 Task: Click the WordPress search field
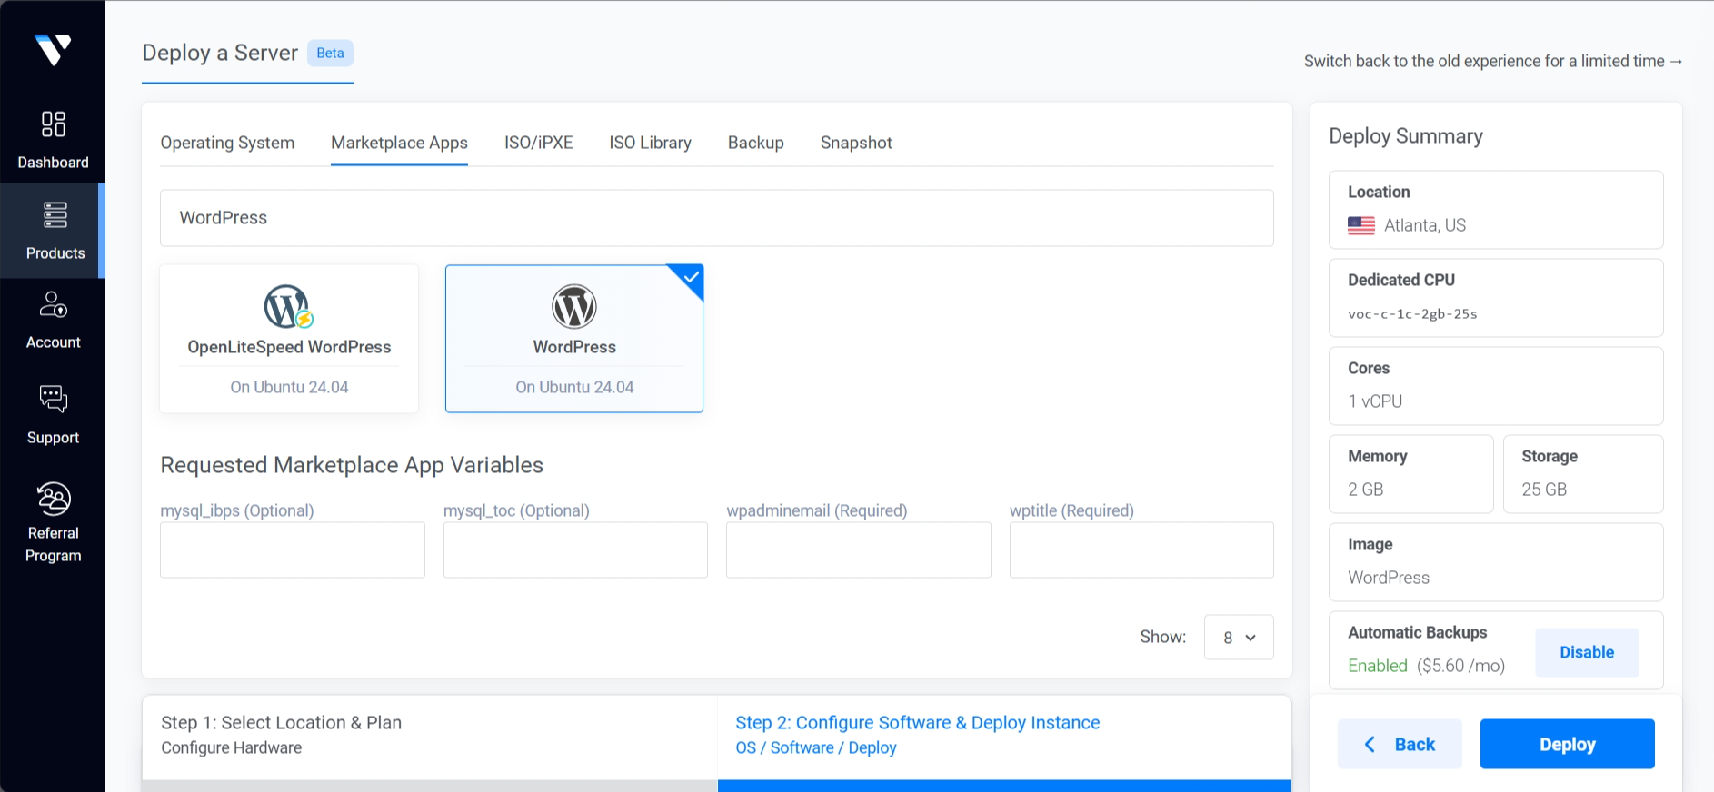(x=717, y=218)
